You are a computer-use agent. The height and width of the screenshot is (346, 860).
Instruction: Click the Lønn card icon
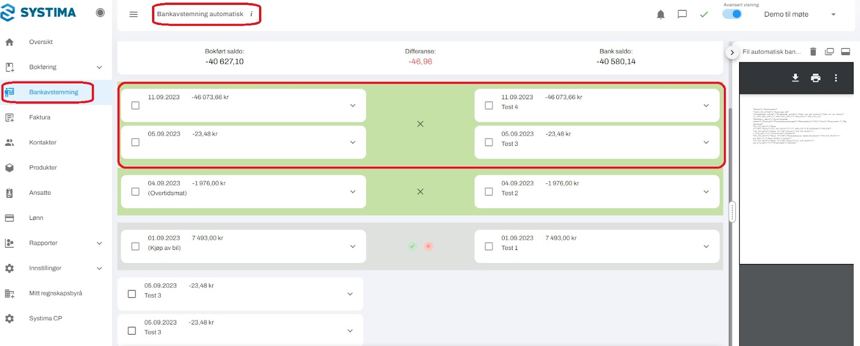pyautogui.click(x=10, y=218)
